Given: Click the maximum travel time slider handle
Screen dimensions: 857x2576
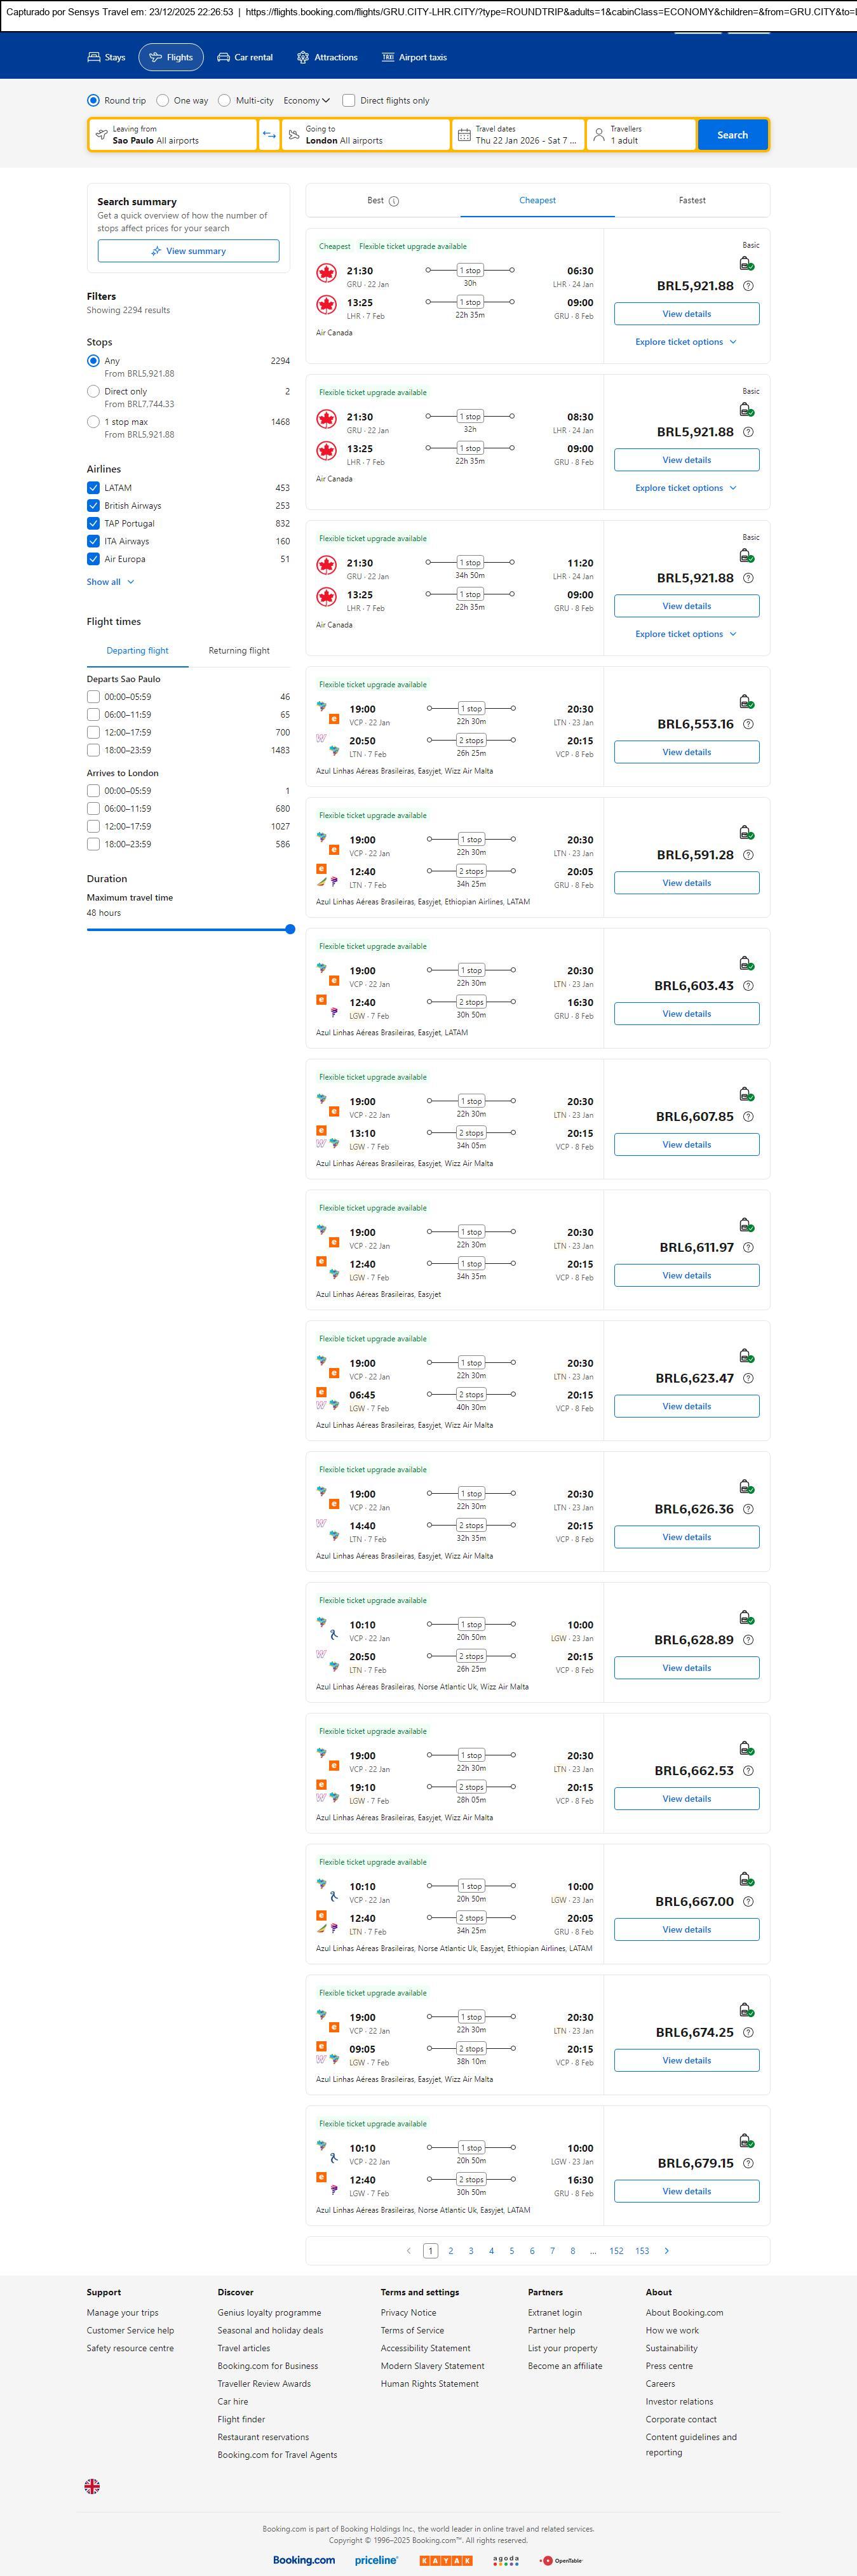Looking at the screenshot, I should pos(290,929).
